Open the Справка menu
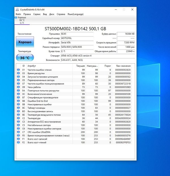The height and width of the screenshot is (176, 170). pyautogui.click(x=61, y=14)
